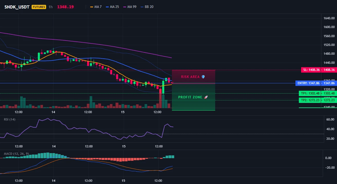The width and height of the screenshot is (337, 184).
Task: Click the 1h timeframe label
Action: (50, 7)
